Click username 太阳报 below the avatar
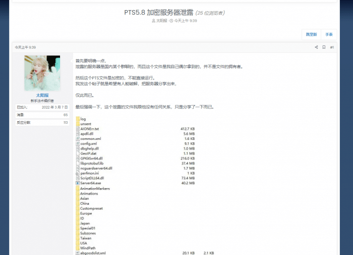Viewport: 353px width, 255px height. 42,95
